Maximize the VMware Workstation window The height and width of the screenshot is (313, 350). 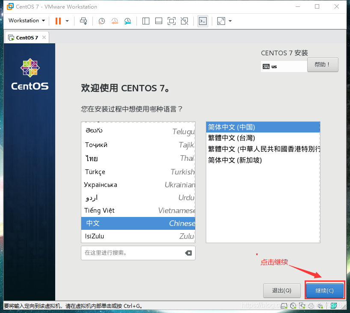pos(317,6)
